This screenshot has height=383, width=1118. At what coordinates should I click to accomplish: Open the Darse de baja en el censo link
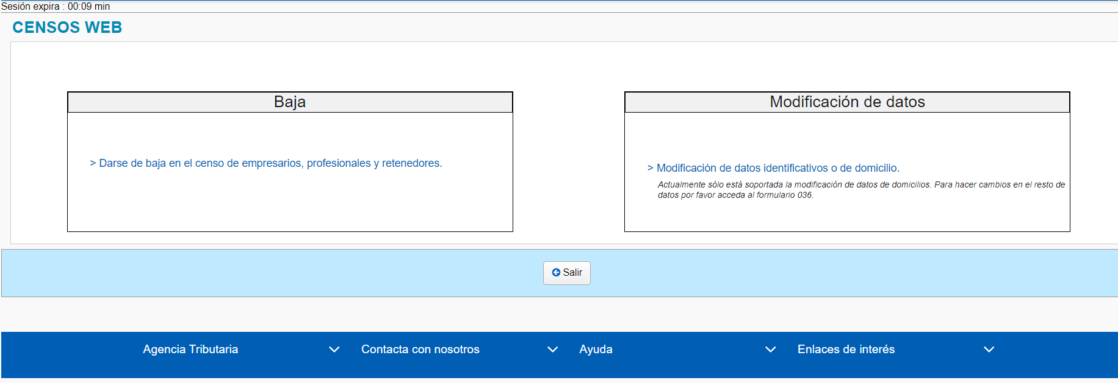(x=270, y=163)
